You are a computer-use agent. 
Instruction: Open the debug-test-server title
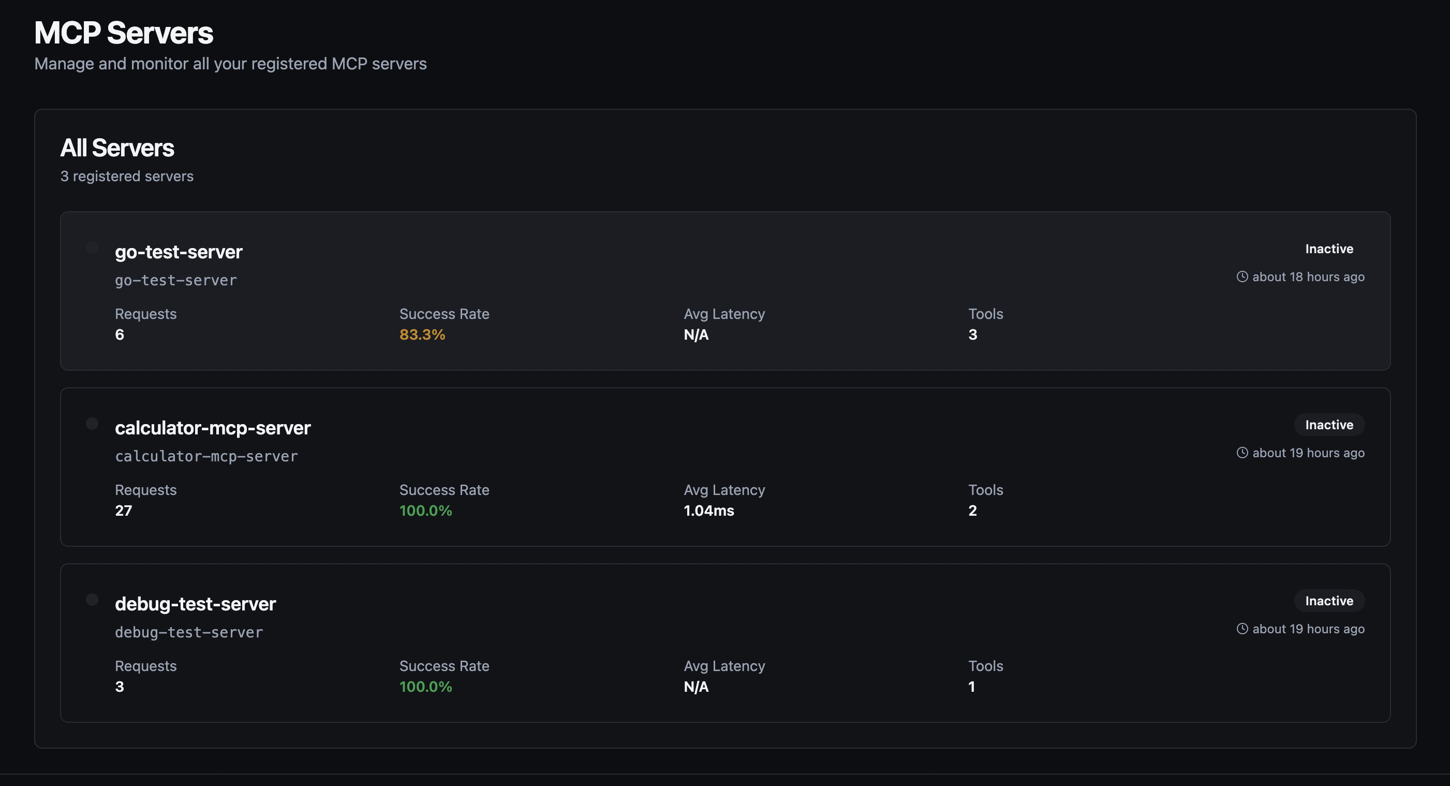pyautogui.click(x=195, y=604)
